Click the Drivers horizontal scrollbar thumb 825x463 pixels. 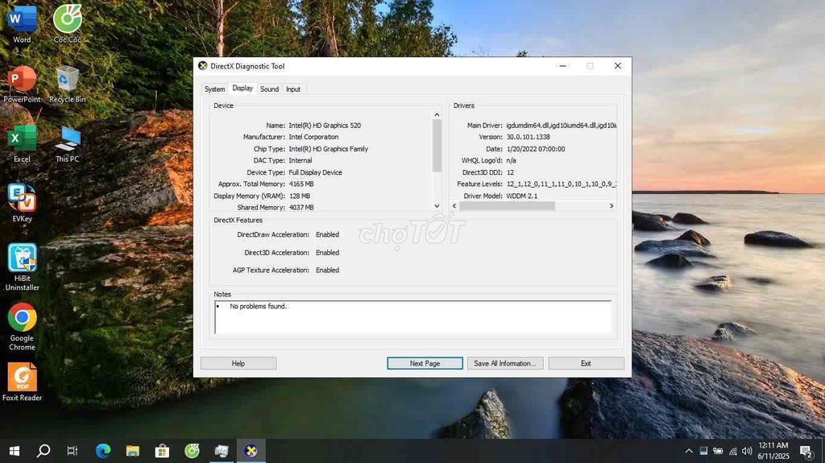point(508,205)
